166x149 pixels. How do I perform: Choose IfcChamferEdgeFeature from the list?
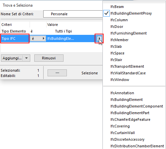(134, 119)
